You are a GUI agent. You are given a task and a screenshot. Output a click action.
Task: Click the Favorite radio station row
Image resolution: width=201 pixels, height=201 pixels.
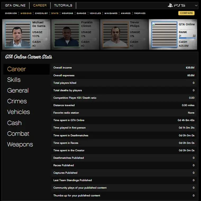point(124,113)
